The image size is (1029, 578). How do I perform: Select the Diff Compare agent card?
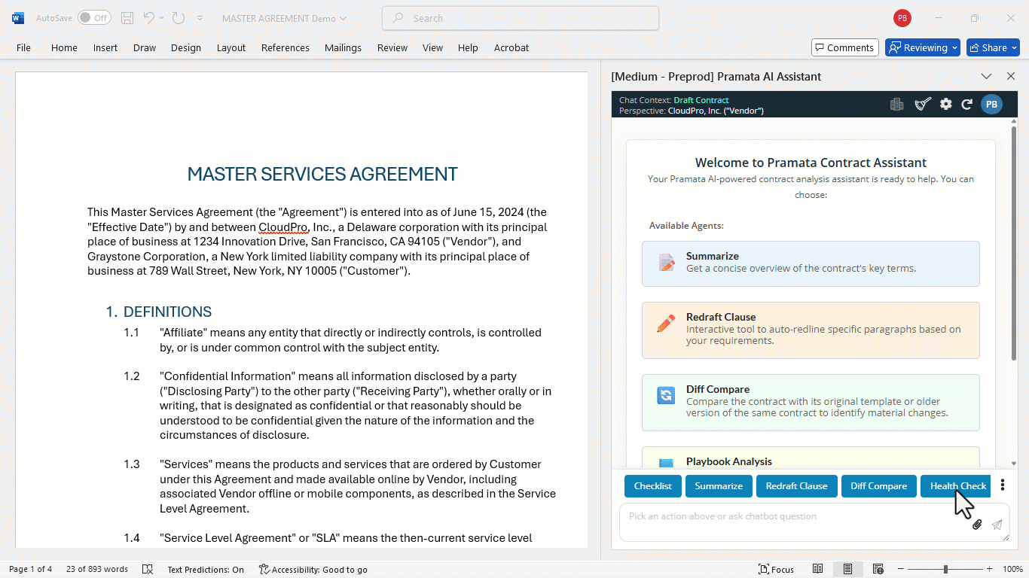[x=811, y=403]
